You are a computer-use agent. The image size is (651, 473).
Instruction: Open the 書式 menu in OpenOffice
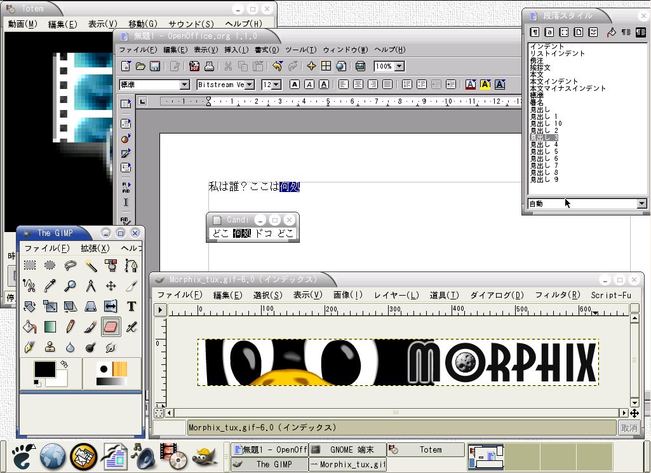pyautogui.click(x=267, y=50)
